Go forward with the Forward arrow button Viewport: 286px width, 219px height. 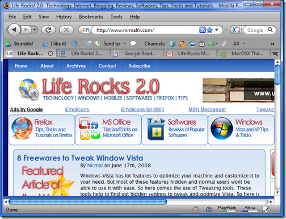point(26,30)
